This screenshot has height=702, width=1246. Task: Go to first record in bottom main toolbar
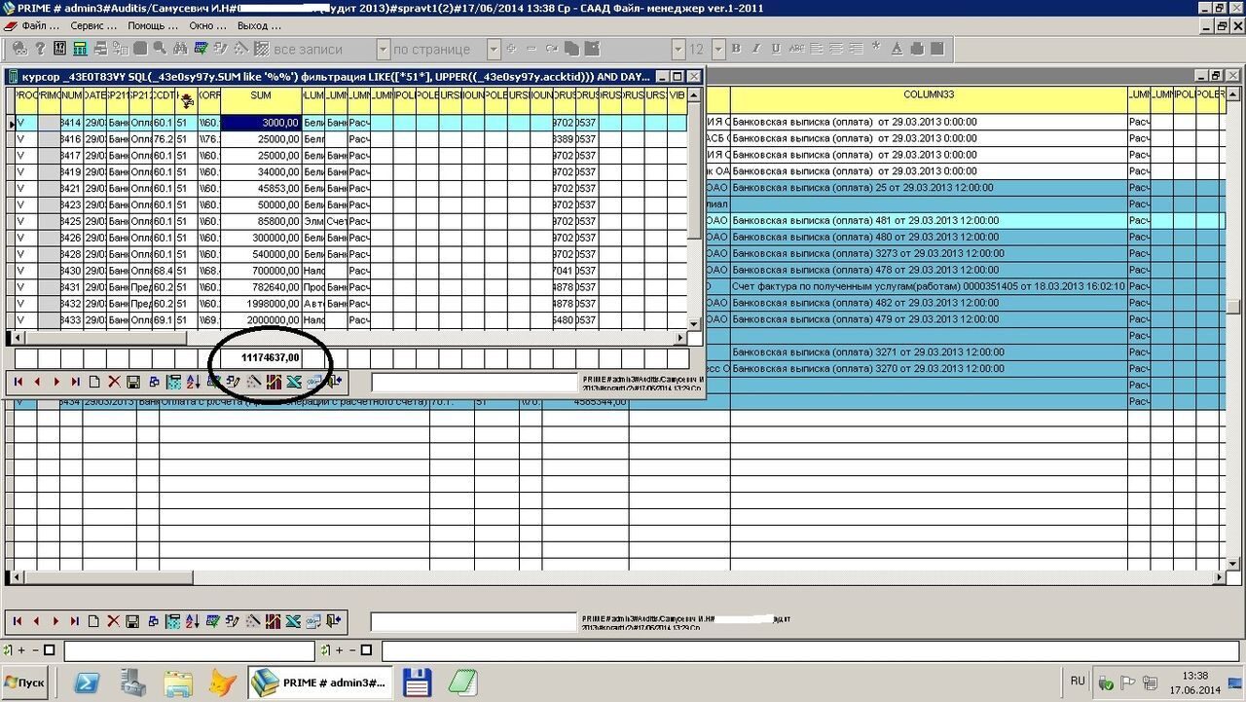(18, 621)
